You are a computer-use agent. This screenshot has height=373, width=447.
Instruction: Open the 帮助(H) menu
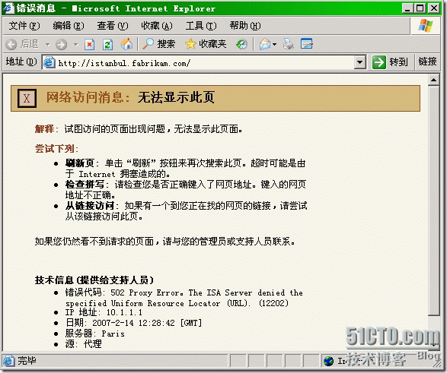click(245, 26)
